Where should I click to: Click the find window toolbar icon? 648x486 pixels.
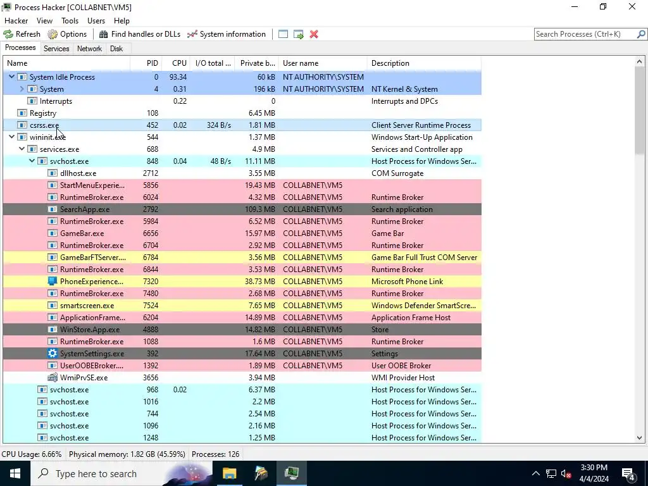tap(283, 34)
